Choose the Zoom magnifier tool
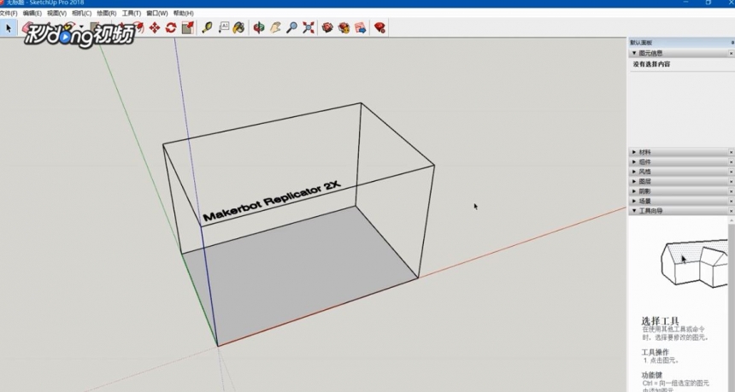 (291, 28)
